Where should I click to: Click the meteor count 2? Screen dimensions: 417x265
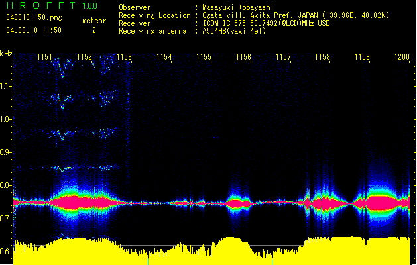coord(94,30)
